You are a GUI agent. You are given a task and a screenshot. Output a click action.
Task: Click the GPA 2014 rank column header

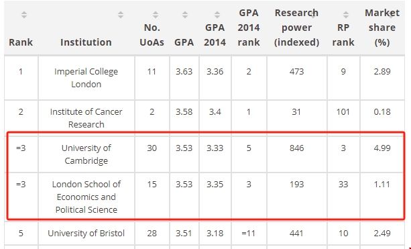point(249,28)
